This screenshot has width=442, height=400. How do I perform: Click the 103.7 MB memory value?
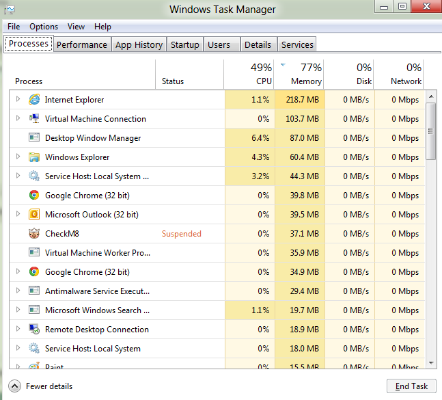click(x=302, y=119)
